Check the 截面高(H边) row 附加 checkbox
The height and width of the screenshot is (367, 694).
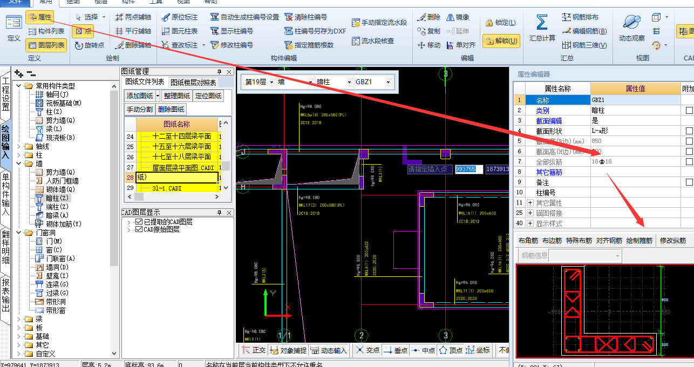click(689, 152)
